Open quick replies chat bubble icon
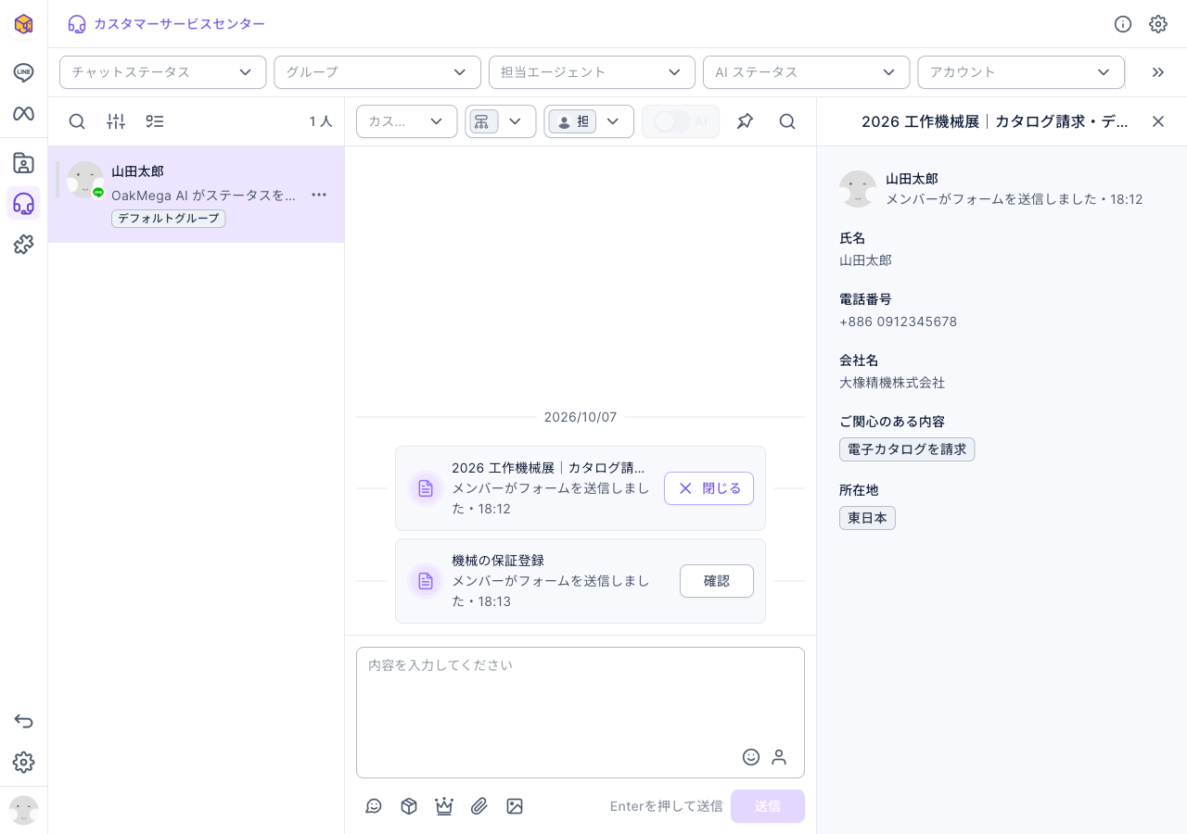 (374, 806)
